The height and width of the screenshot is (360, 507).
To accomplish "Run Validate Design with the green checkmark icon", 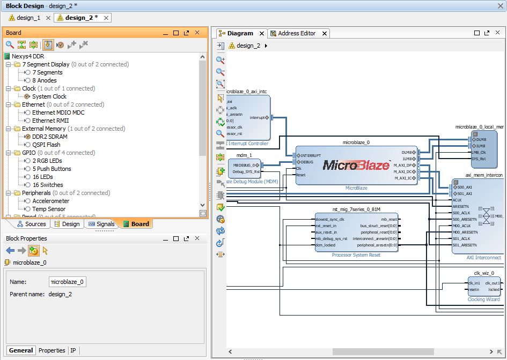I will click(x=221, y=207).
